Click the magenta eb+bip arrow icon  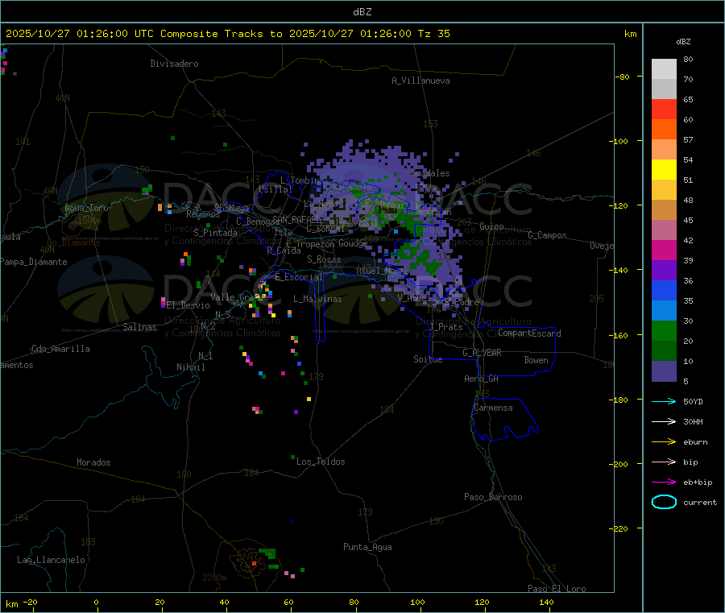coord(664,482)
